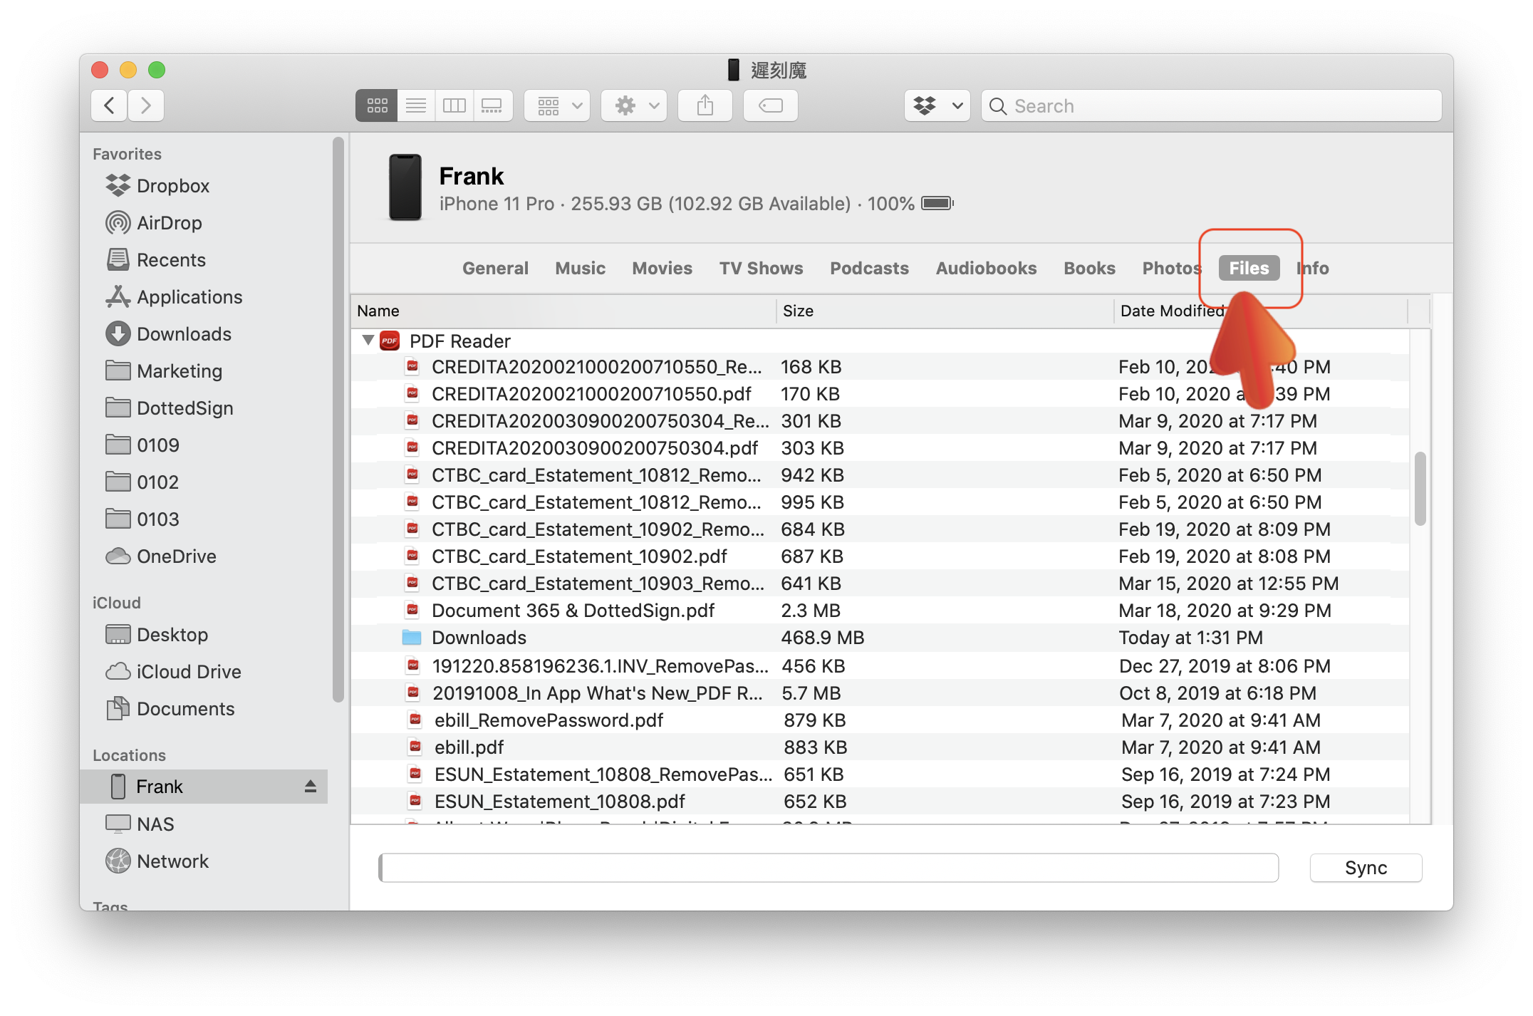This screenshot has height=1016, width=1533.
Task: Select 20191008_In App What's New_PDF file
Action: point(880,693)
